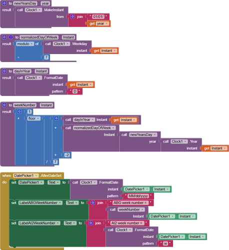The width and height of the screenshot is (229, 250).
Task: Click gear on inner addition block beside call dayInYear
Action: (x=56, y=118)
